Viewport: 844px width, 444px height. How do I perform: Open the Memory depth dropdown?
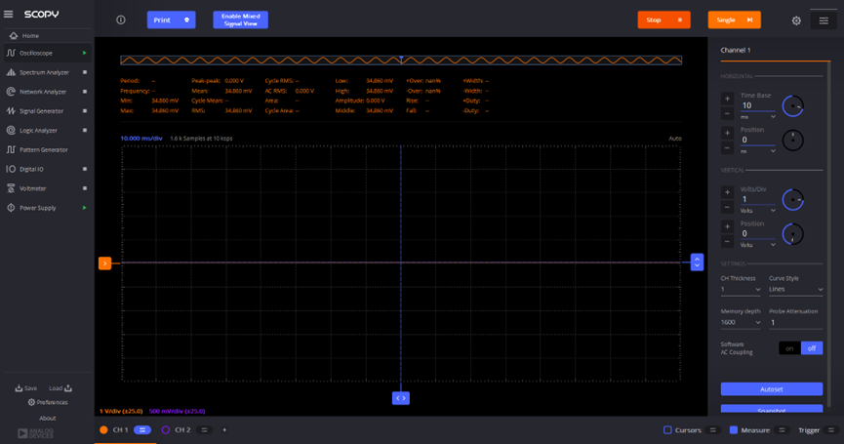click(x=741, y=322)
